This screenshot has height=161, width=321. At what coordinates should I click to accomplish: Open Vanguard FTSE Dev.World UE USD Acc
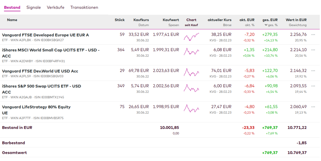pos(40,71)
